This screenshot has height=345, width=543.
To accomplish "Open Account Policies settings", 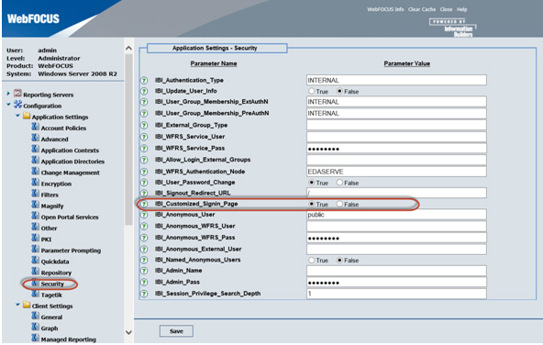I will (x=63, y=128).
